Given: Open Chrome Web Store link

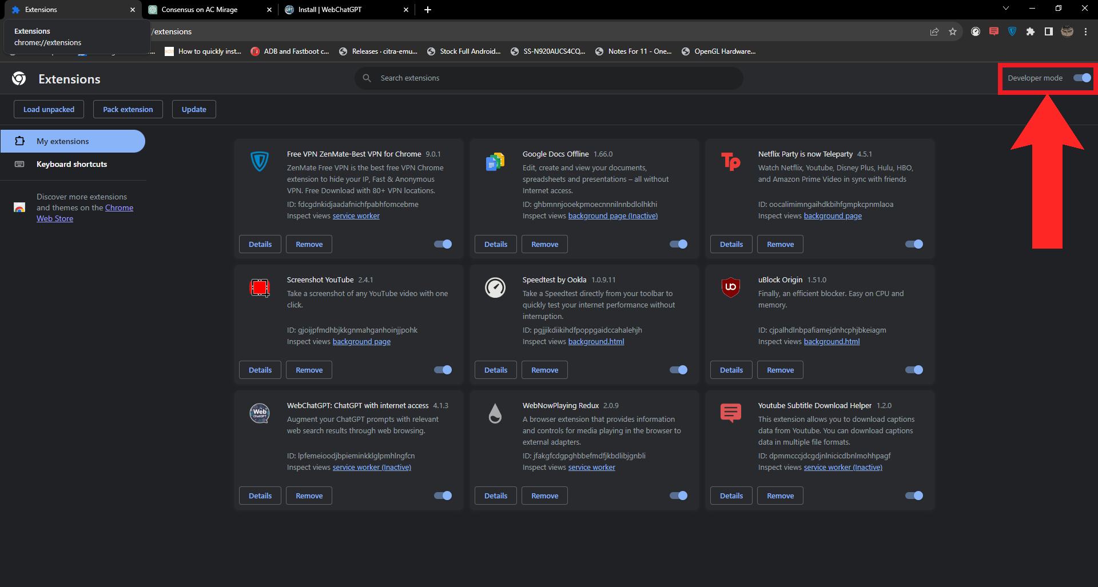Looking at the screenshot, I should click(x=55, y=218).
